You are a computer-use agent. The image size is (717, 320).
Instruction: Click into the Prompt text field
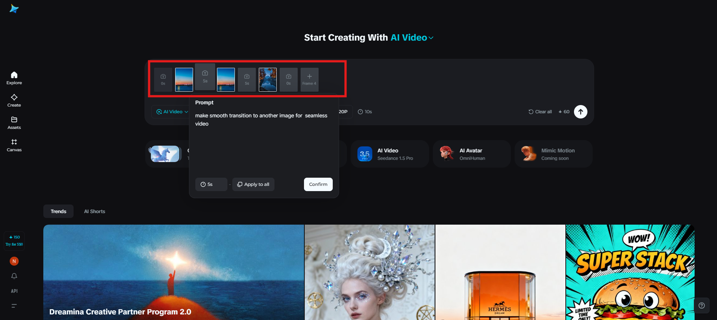pyautogui.click(x=264, y=142)
